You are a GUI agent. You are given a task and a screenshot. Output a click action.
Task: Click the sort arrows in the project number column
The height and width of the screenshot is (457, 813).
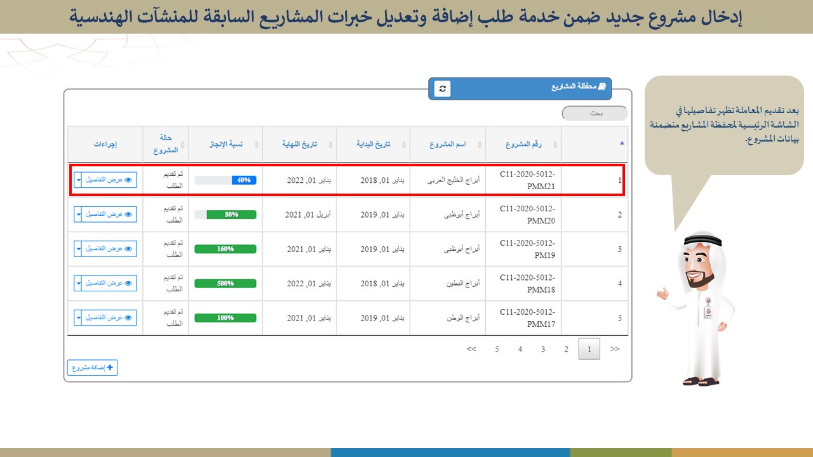(x=556, y=145)
